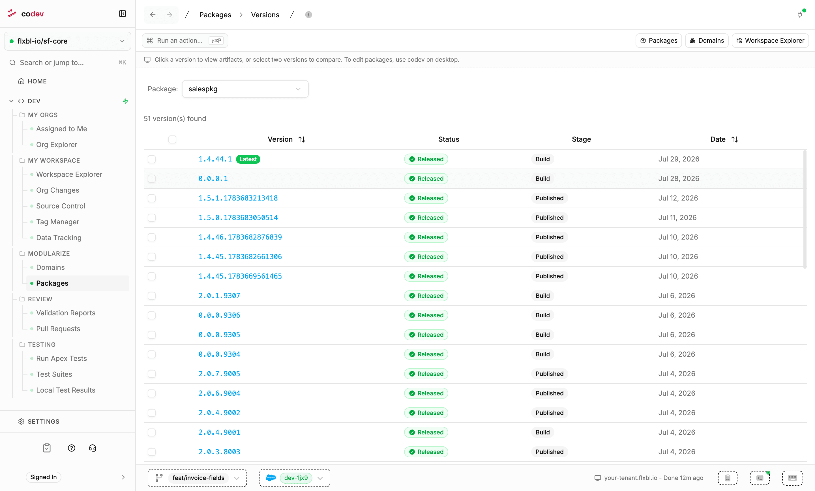The width and height of the screenshot is (815, 491).
Task: Tick checkbox for version 2.0.1.9307
Action: tap(151, 296)
